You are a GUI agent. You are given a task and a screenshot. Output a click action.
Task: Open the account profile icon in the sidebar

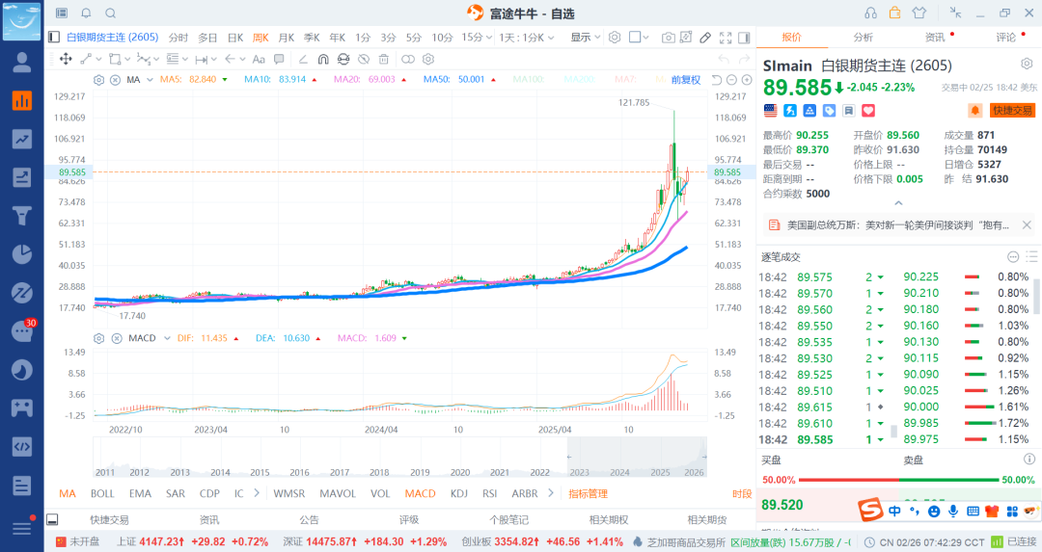click(22, 62)
